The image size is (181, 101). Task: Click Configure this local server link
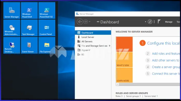coord(163,43)
